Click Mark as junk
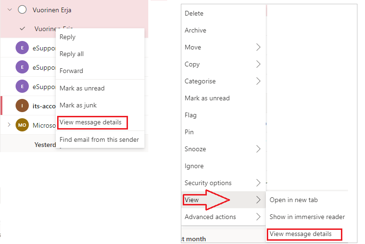 (78, 105)
